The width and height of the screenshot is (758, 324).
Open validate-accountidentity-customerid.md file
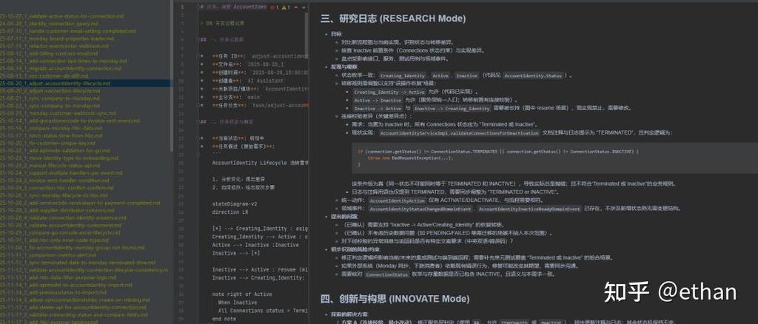59,226
